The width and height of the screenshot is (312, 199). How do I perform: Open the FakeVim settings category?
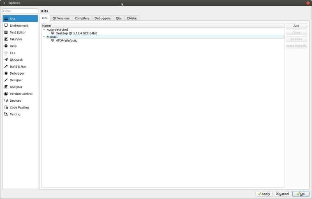click(16, 39)
